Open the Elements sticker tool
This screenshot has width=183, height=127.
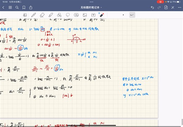[x=76, y=15]
